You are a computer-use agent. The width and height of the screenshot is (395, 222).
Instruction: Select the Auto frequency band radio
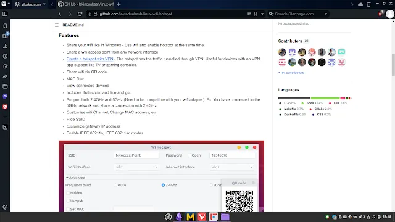[x=115, y=185]
